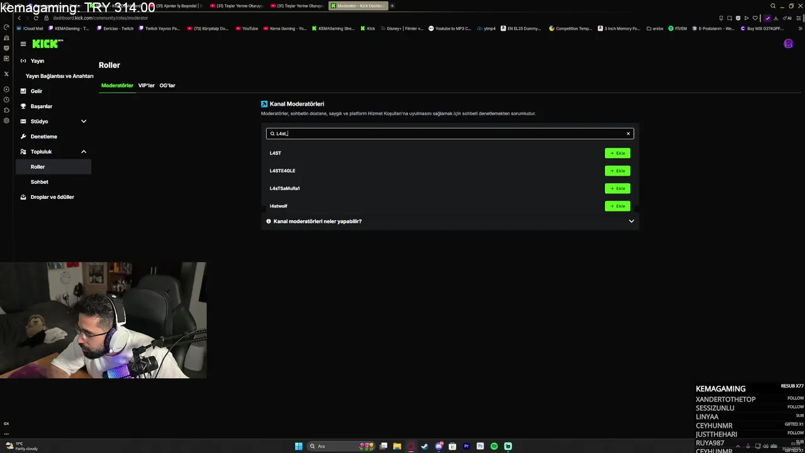805x453 pixels.
Task: Click the browser back arrow
Action: (19, 18)
